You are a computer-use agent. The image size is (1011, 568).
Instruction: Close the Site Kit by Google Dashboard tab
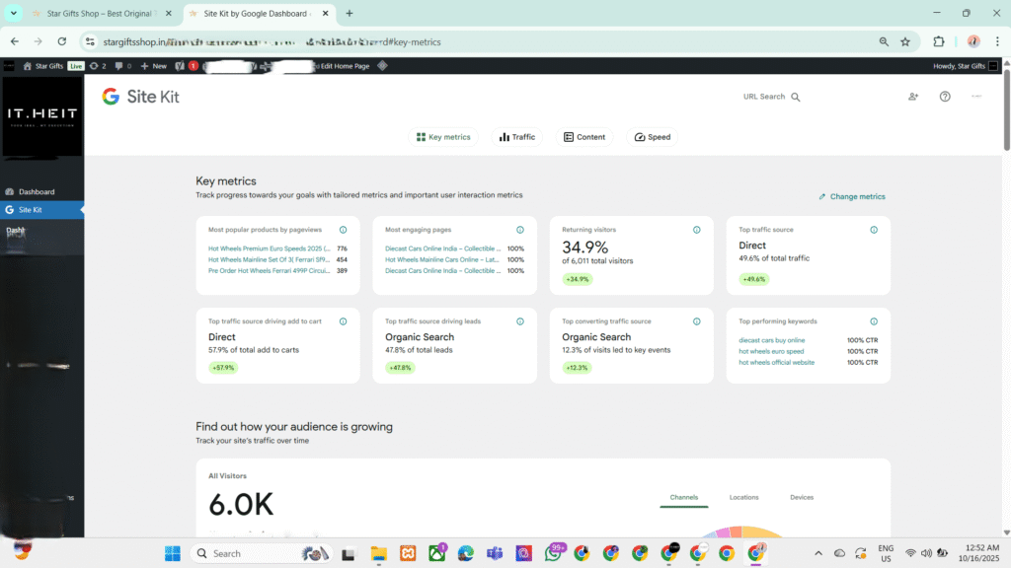coord(326,14)
